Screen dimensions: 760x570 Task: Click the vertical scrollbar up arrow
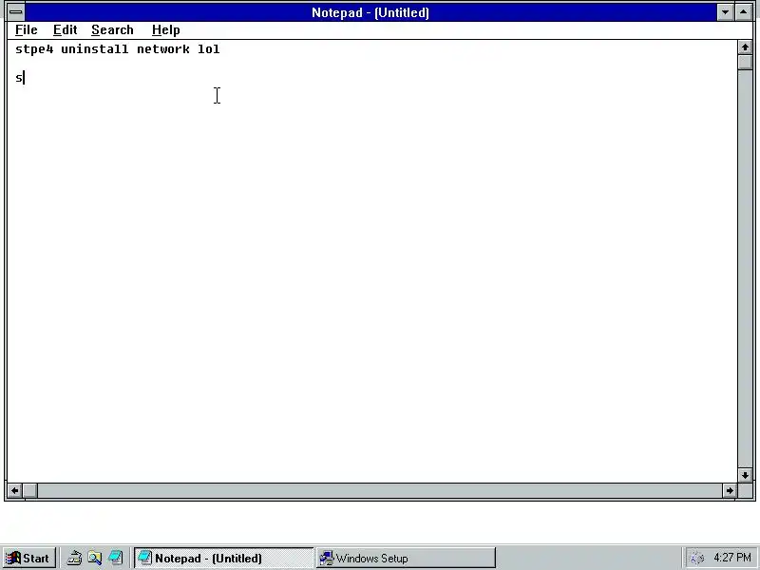745,47
